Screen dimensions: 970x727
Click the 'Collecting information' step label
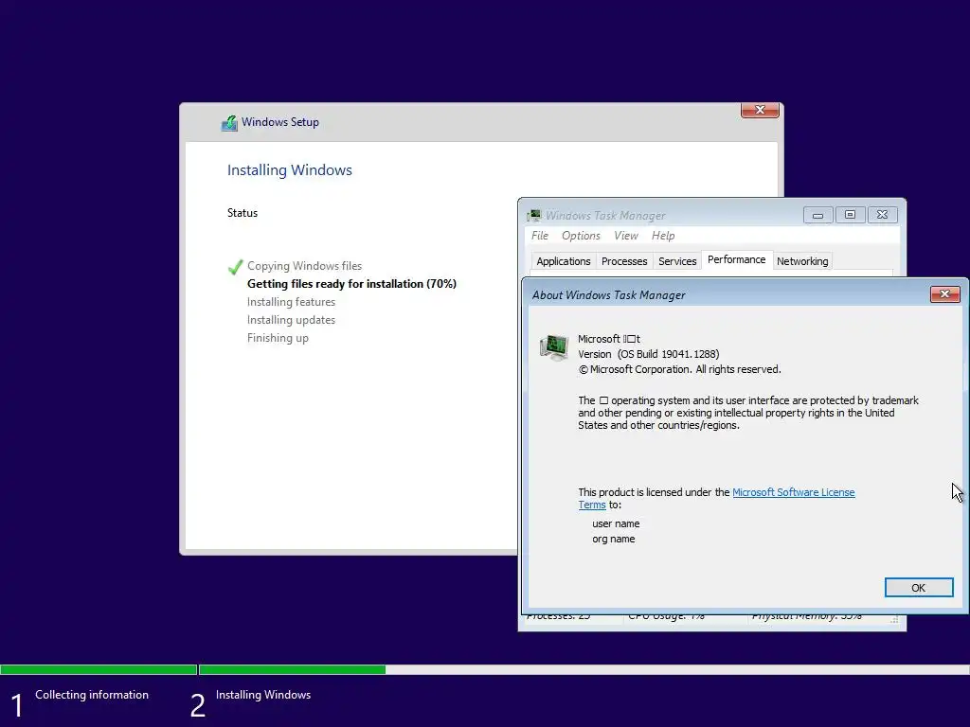pyautogui.click(x=92, y=695)
